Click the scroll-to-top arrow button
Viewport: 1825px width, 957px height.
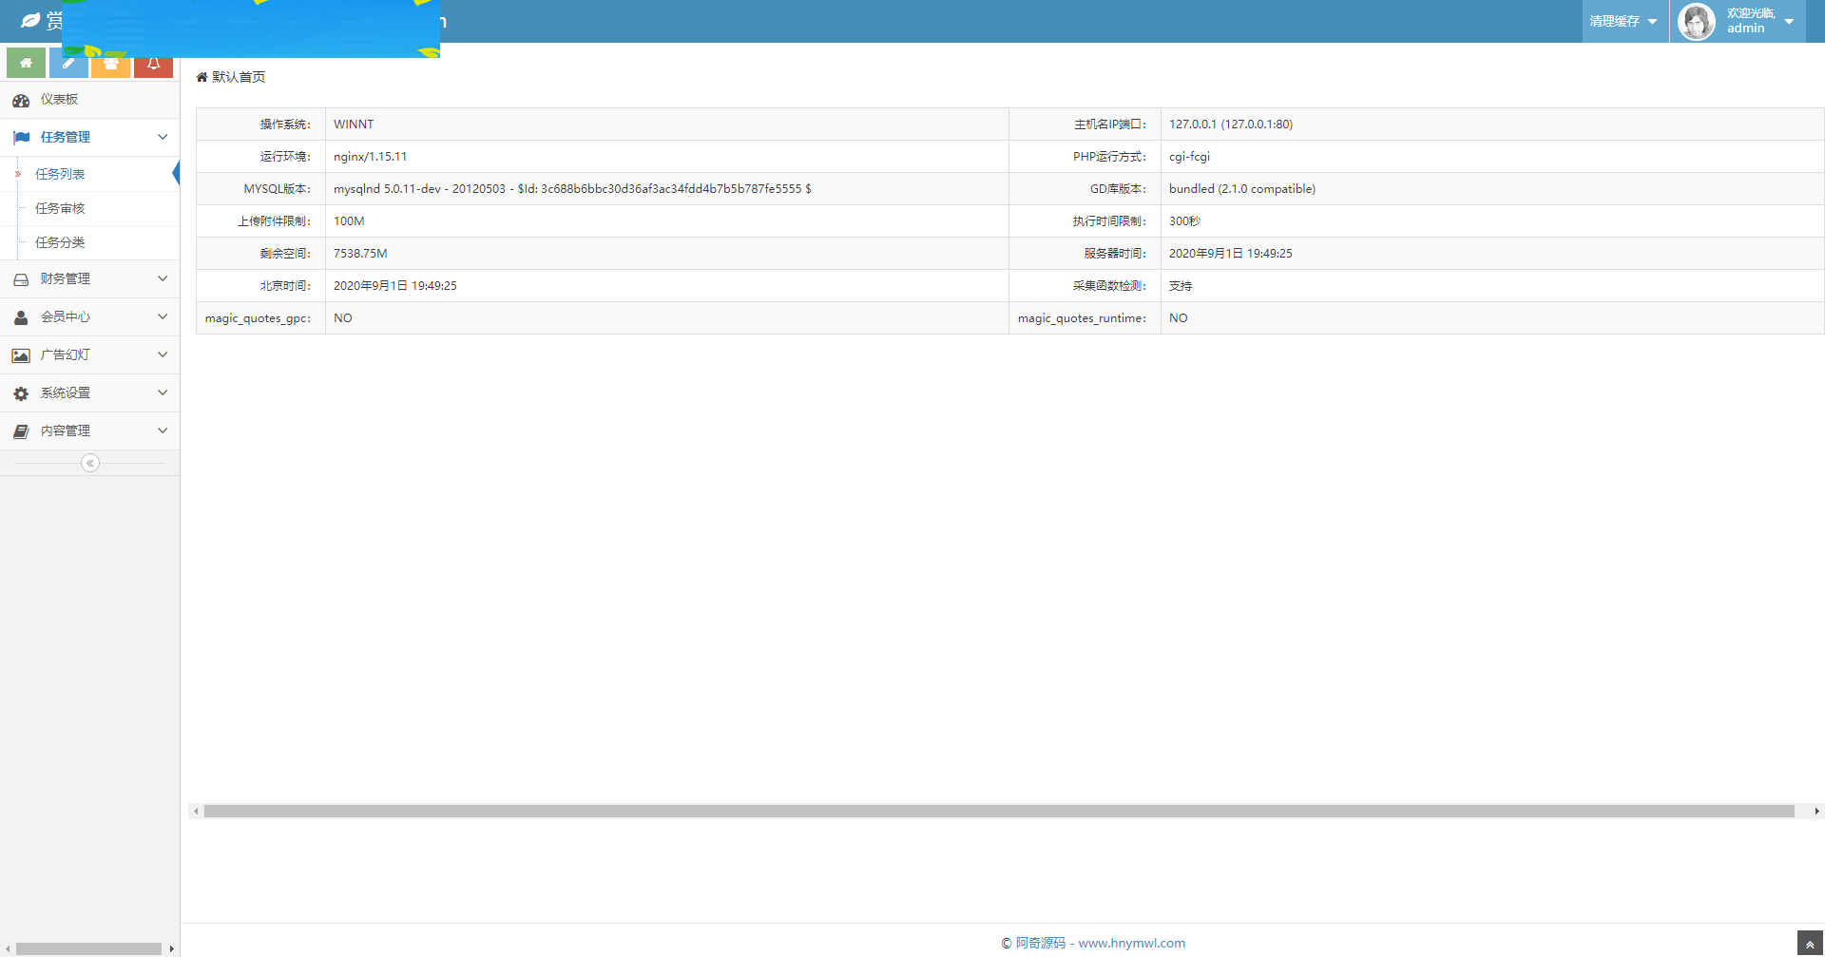[x=1810, y=944]
